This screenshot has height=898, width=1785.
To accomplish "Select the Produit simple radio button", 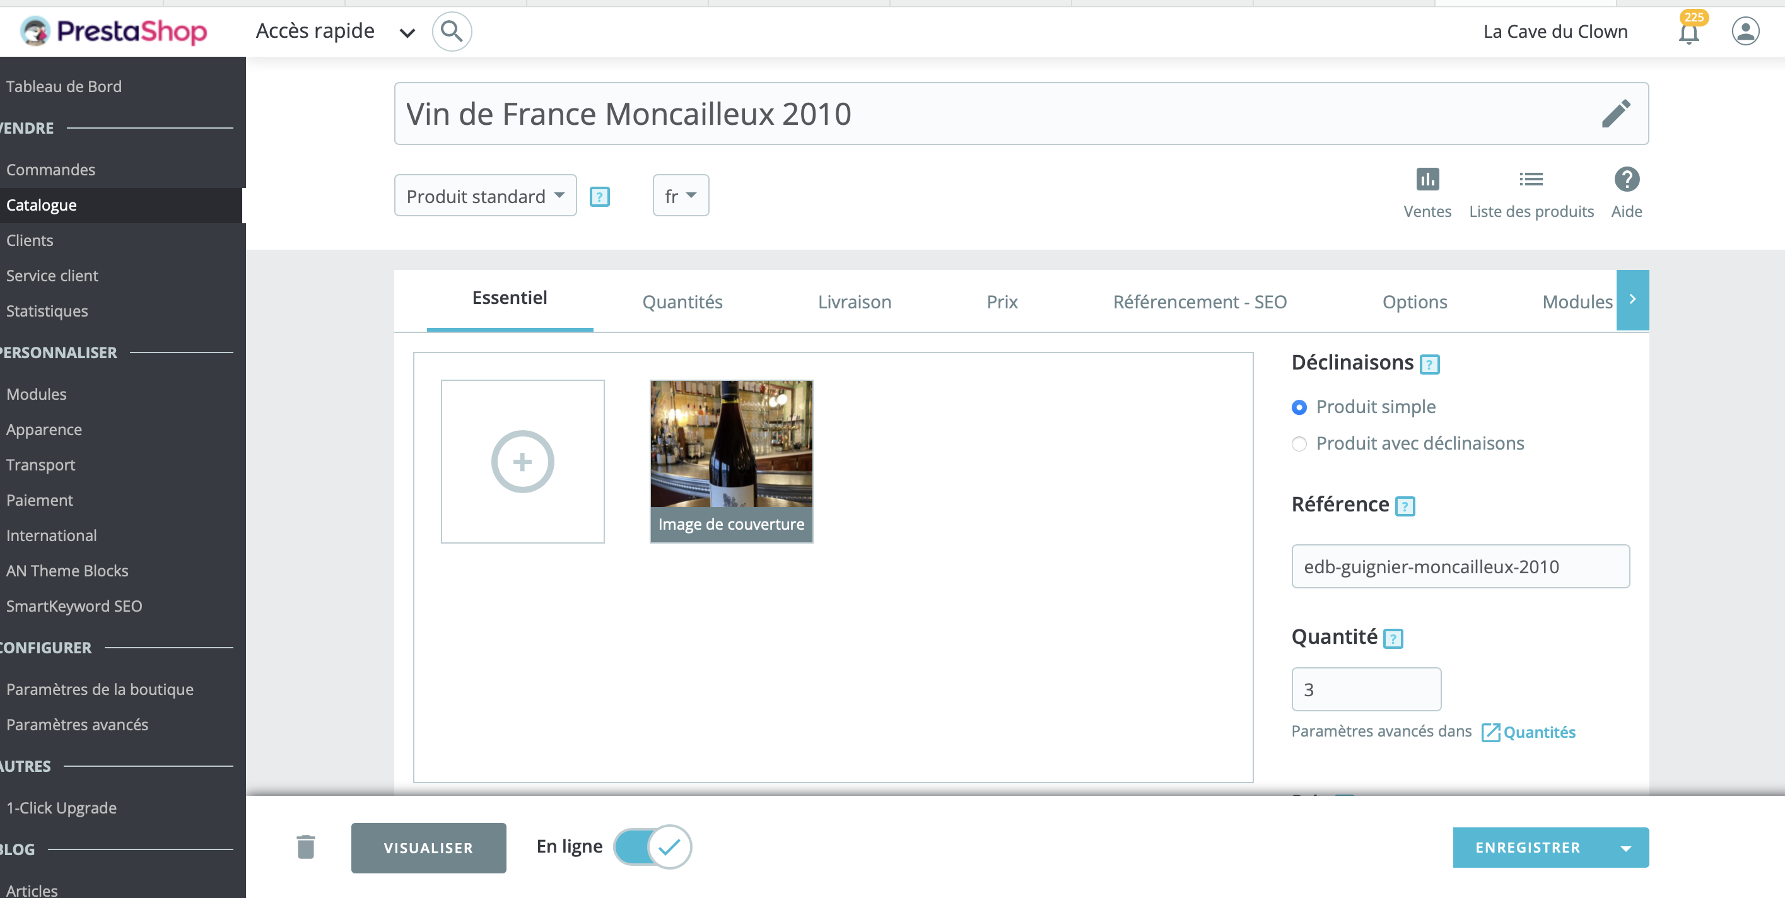I will pos(1299,407).
